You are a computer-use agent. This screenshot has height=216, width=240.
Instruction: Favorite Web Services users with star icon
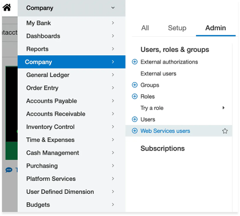(x=225, y=131)
